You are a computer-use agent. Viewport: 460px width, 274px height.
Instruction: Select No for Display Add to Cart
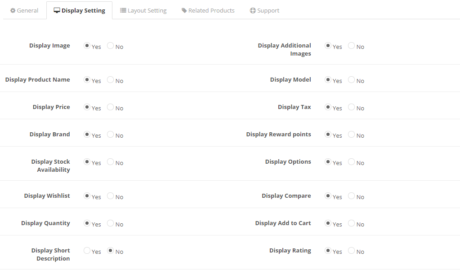[351, 223]
